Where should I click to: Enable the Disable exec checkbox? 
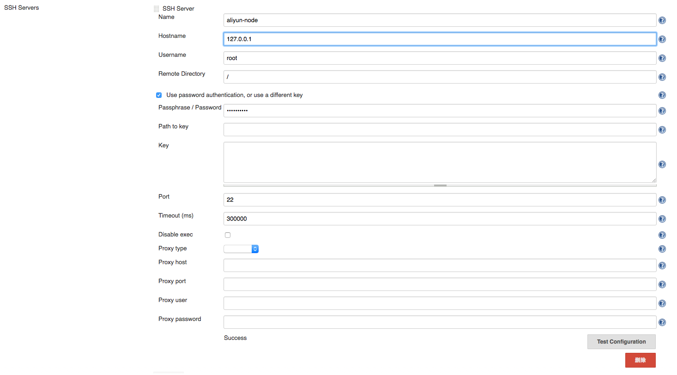click(x=227, y=235)
